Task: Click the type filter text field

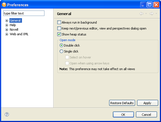Action: click(24, 13)
